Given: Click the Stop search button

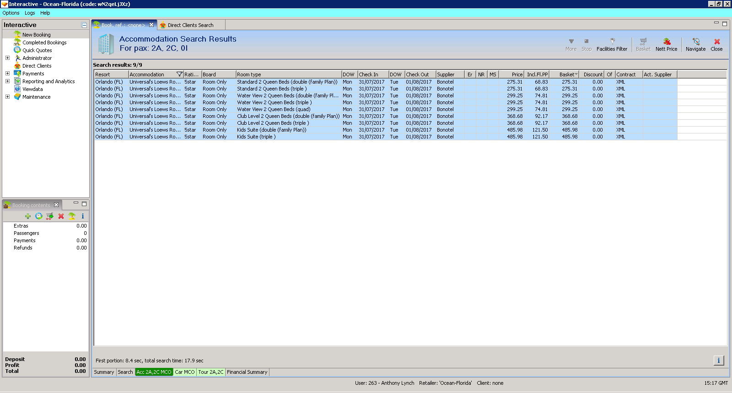Looking at the screenshot, I should pyautogui.click(x=587, y=44).
